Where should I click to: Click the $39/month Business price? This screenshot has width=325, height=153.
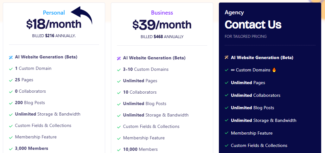[162, 24]
